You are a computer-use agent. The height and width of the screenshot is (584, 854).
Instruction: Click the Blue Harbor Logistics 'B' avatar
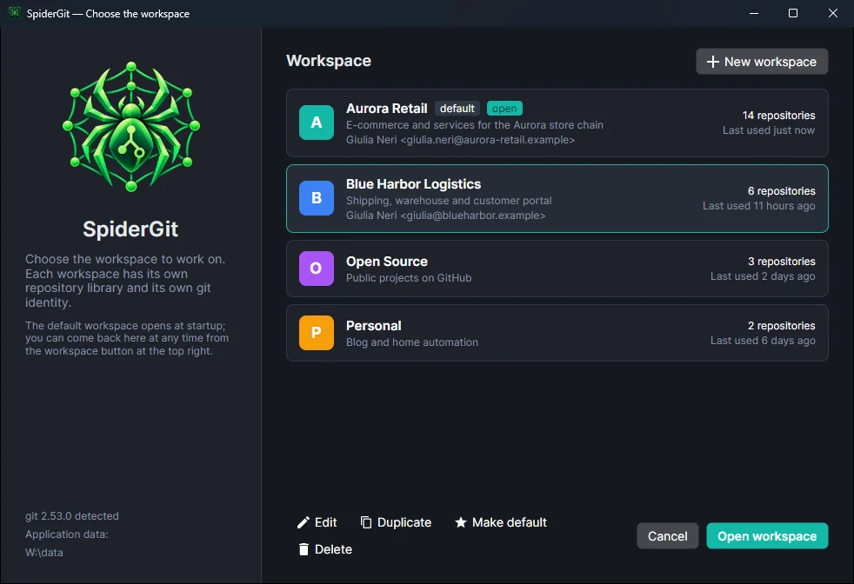[317, 198]
